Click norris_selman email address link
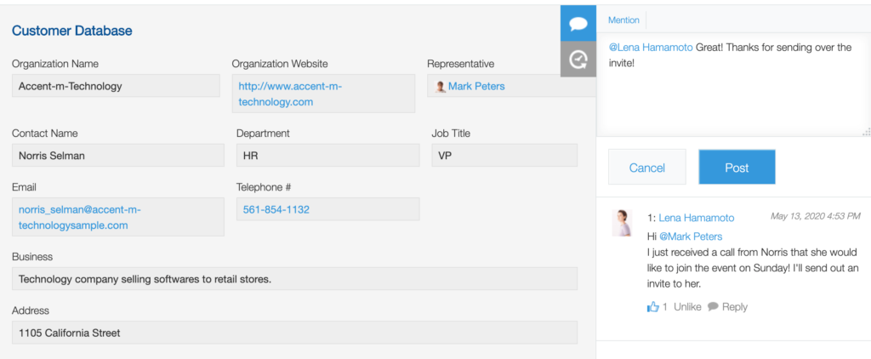Image resolution: width=871 pixels, height=359 pixels. (79, 217)
